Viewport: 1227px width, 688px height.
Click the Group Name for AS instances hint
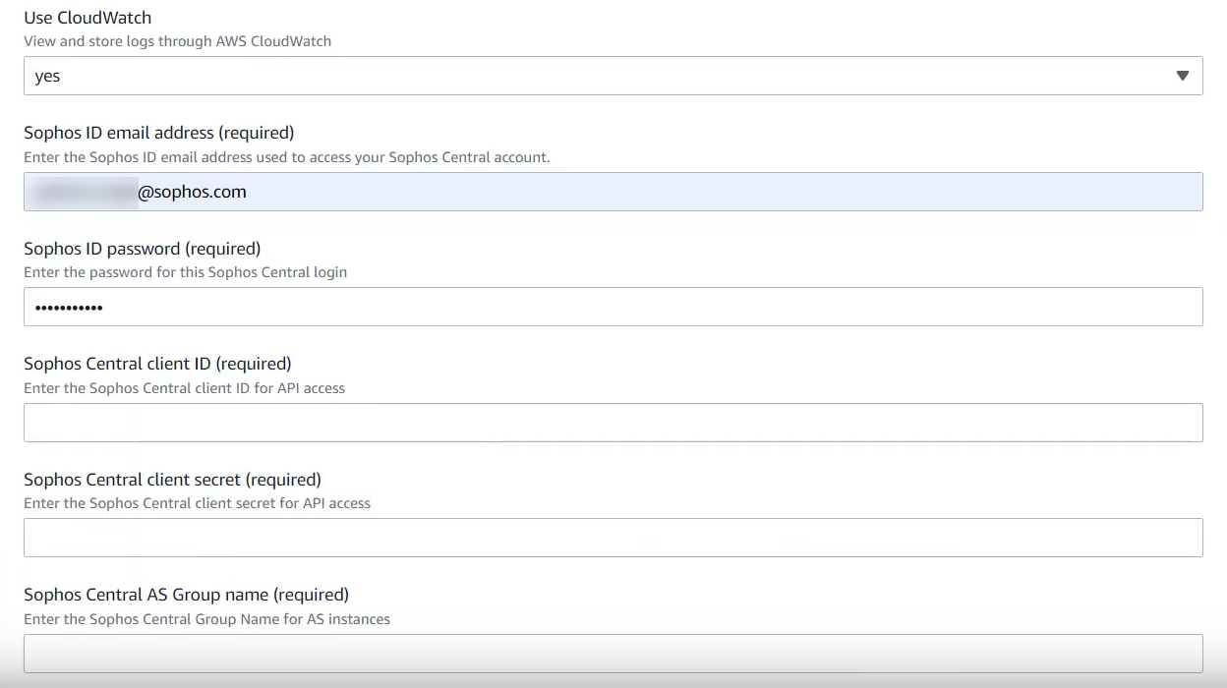coord(206,619)
